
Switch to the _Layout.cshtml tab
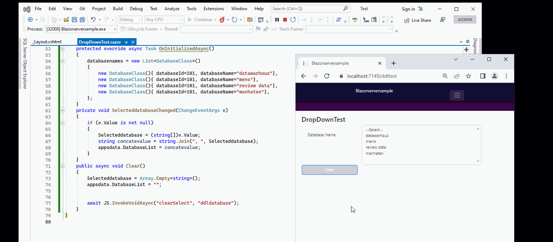(47, 42)
